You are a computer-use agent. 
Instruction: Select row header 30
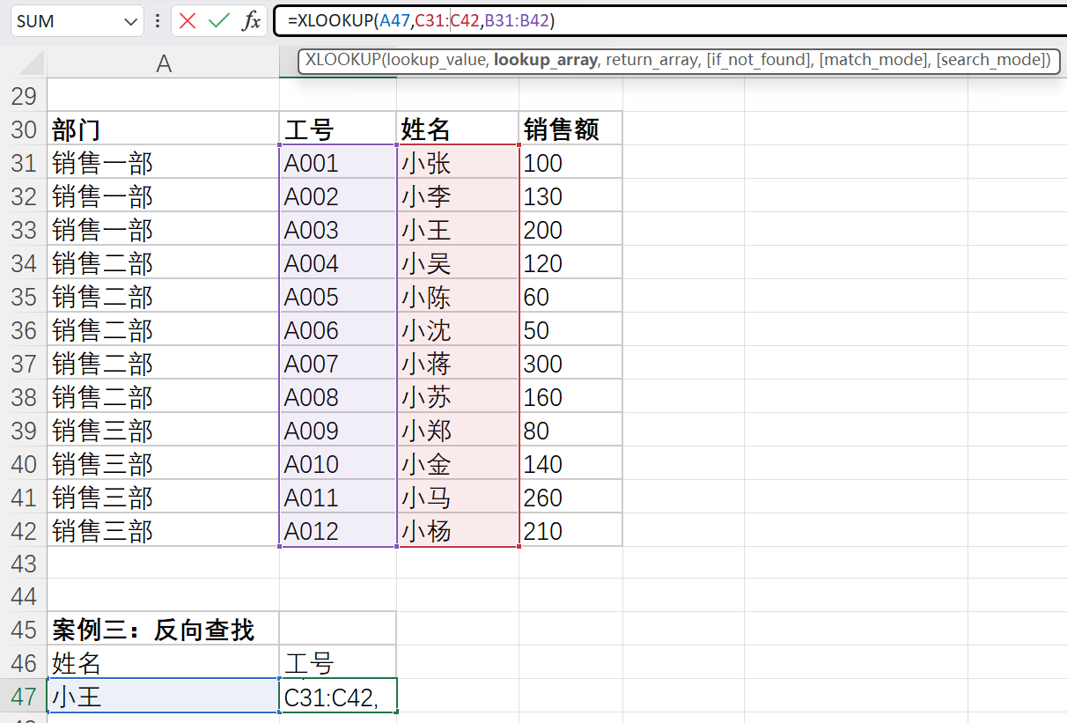(x=25, y=129)
